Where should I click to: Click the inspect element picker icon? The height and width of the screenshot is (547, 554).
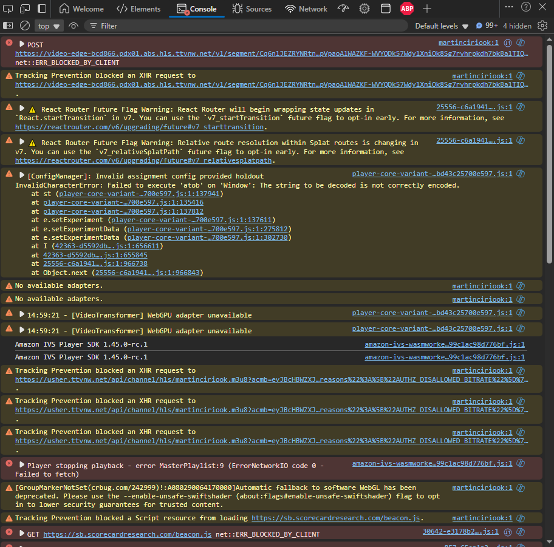[7, 8]
